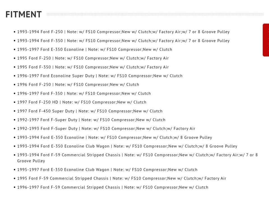This screenshot has width=269, height=202.
Task: Click the 1995-1997 Ford E-350 Econoline entry
Action: [x=94, y=50]
